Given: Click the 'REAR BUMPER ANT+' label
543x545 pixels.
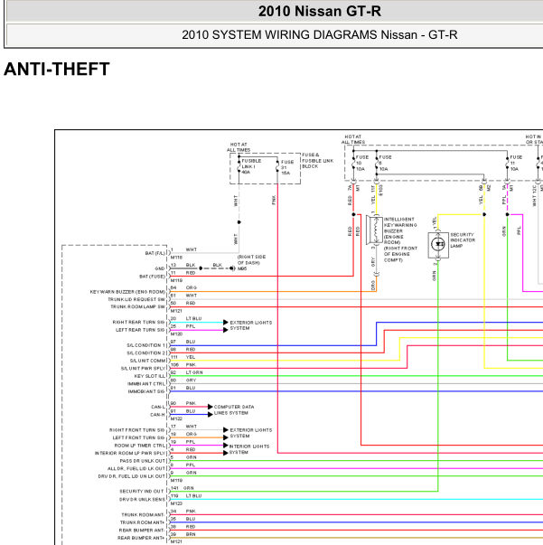Looking at the screenshot, I should (x=141, y=538).
